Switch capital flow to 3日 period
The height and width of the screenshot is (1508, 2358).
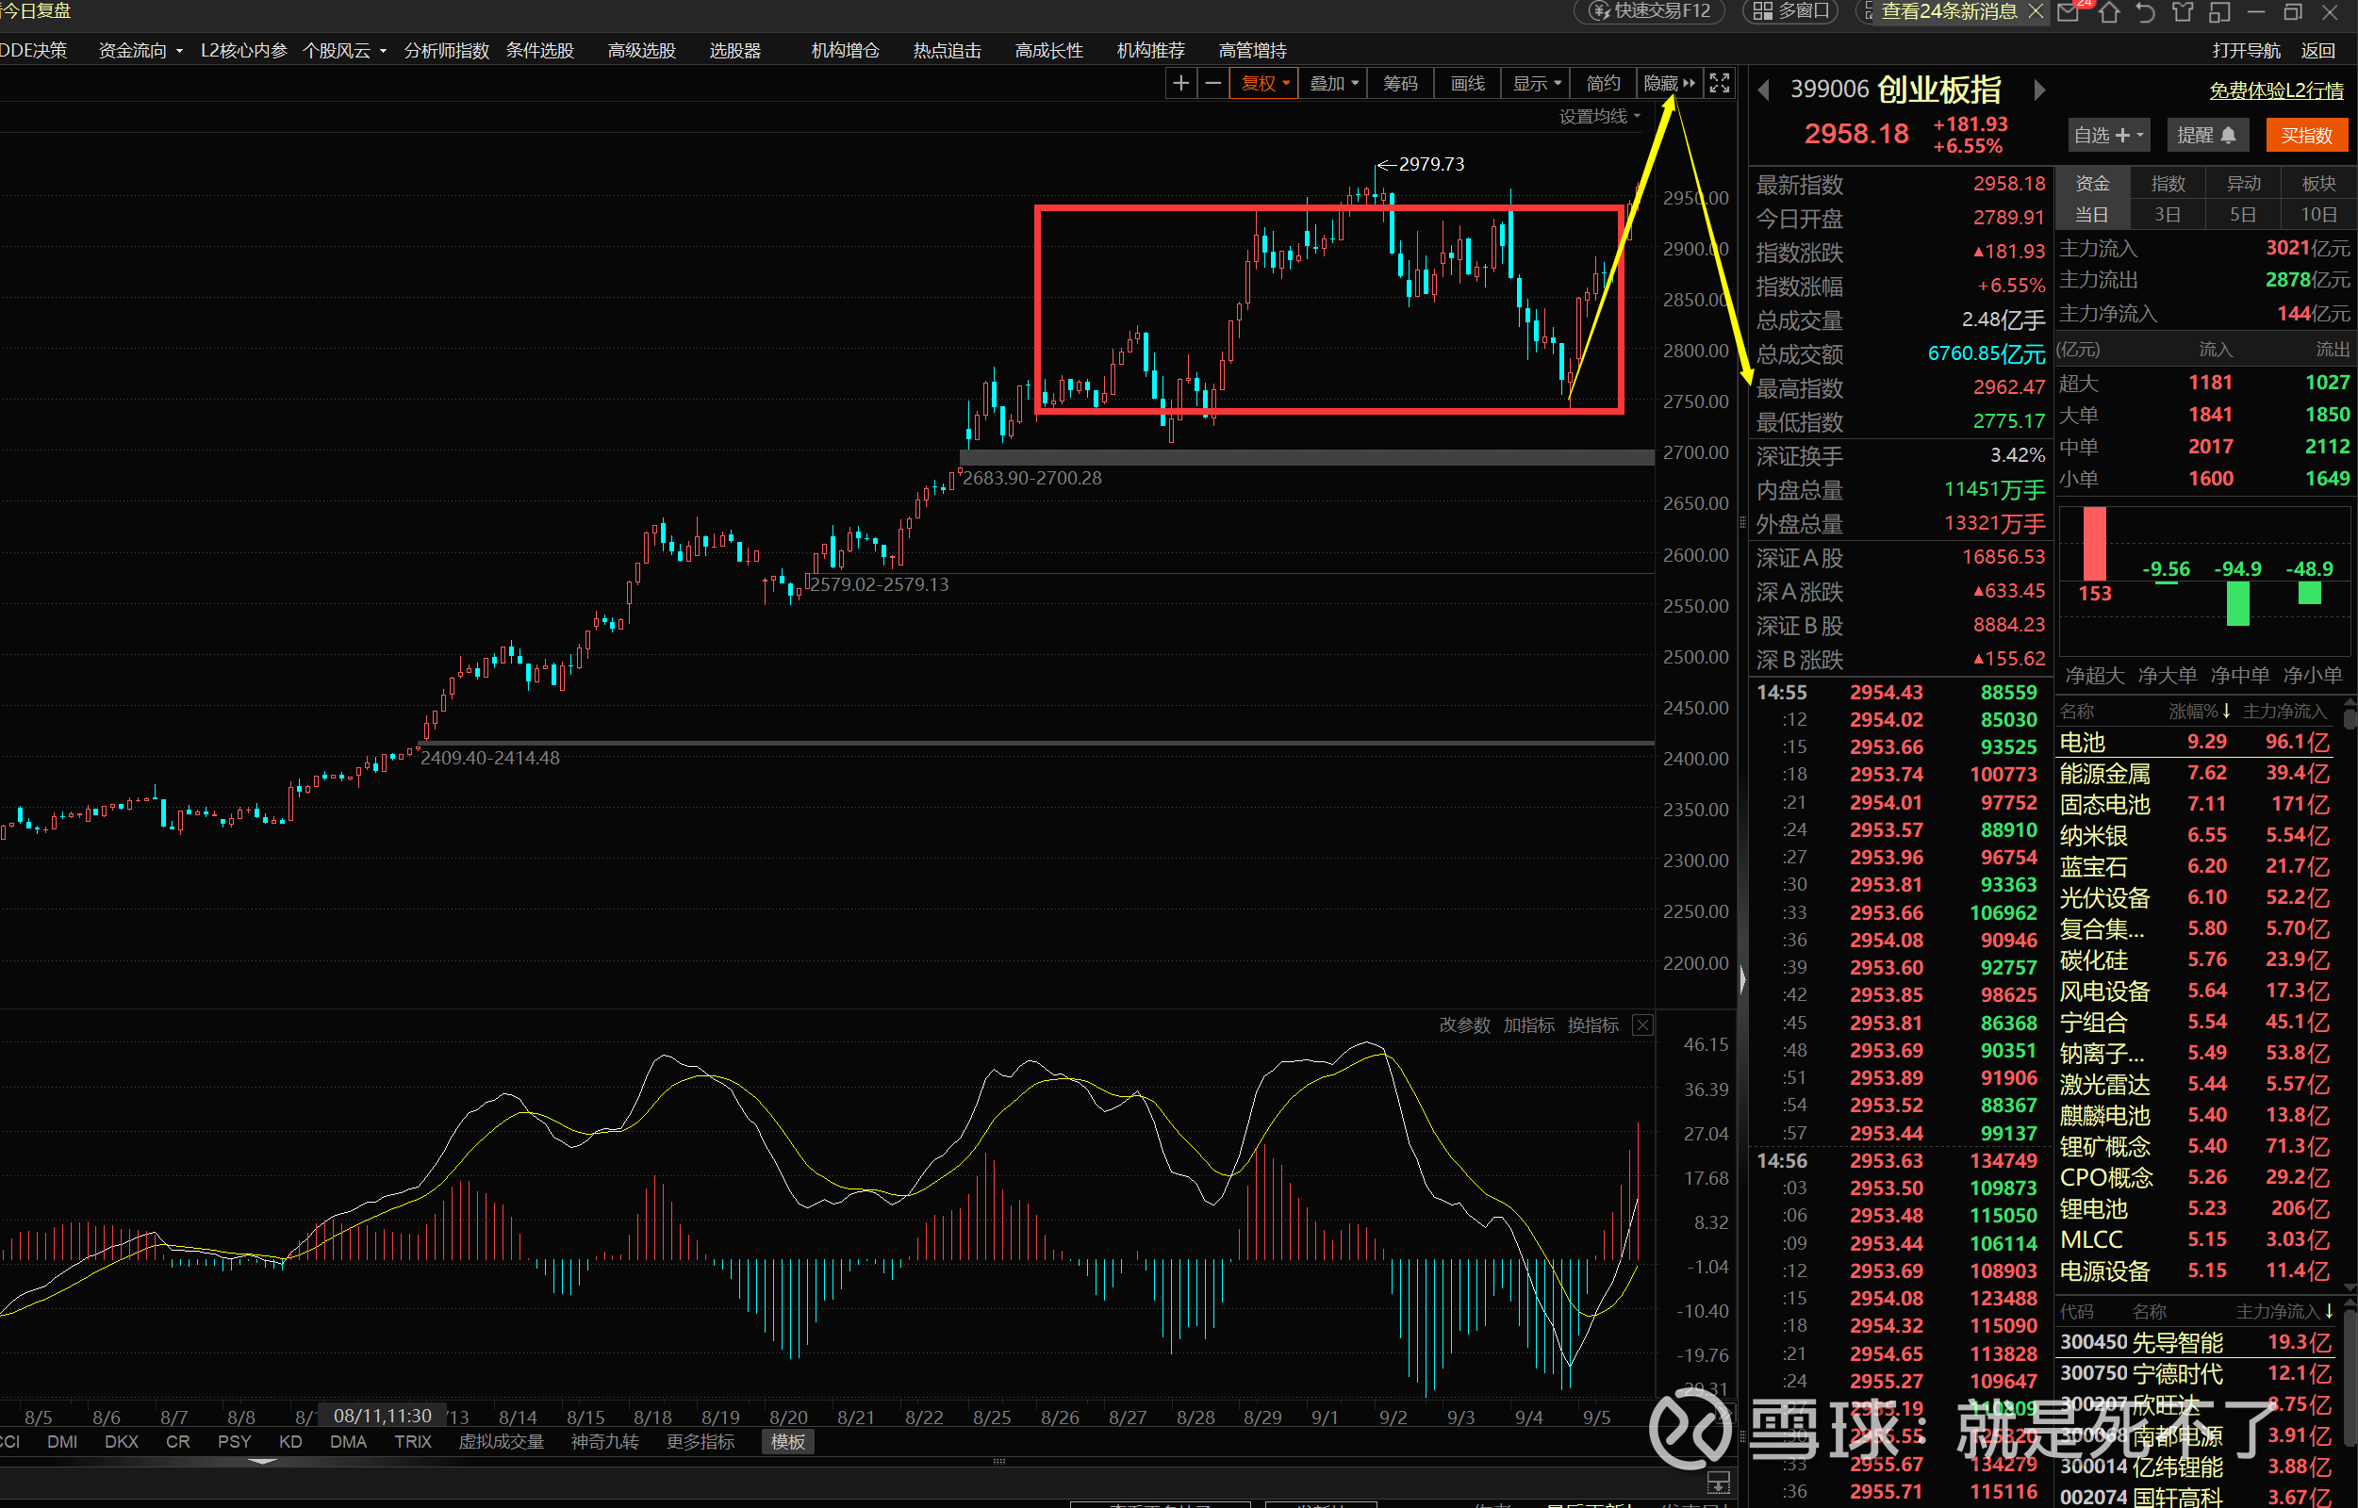(x=2167, y=215)
